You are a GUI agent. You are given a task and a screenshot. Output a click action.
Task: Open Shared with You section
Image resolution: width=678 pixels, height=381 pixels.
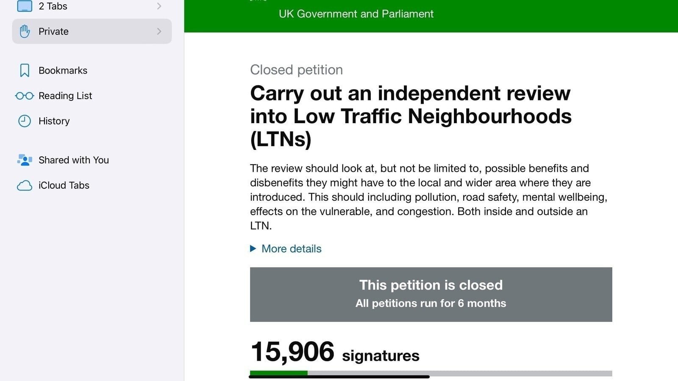pos(74,160)
